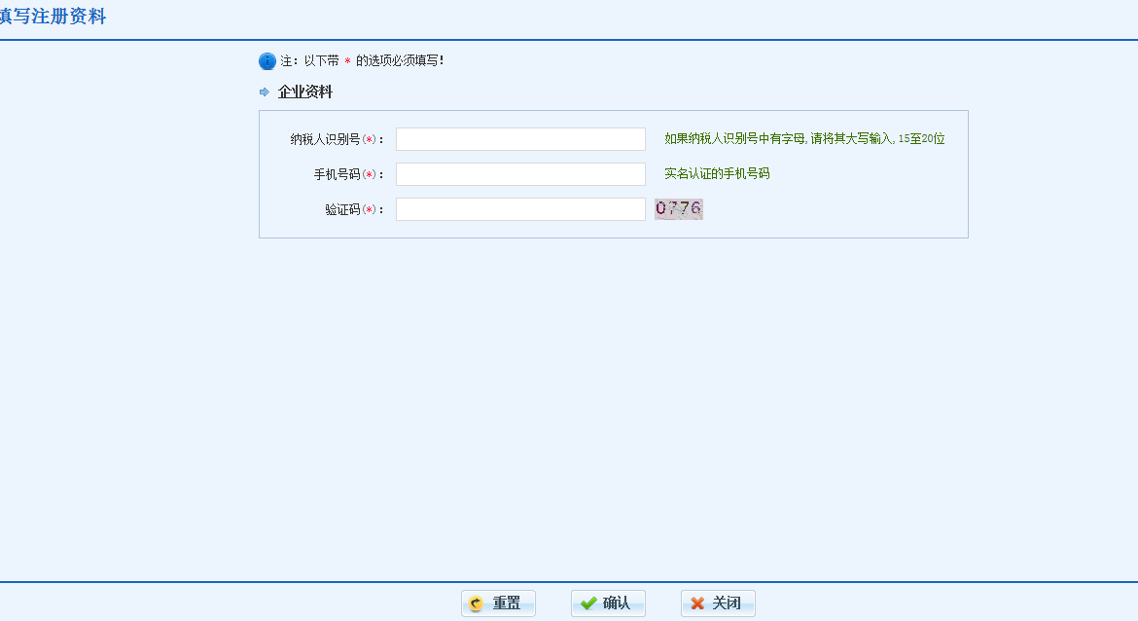Click the 填写注册资料 page title
The height and width of the screenshot is (621, 1138).
pyautogui.click(x=53, y=17)
